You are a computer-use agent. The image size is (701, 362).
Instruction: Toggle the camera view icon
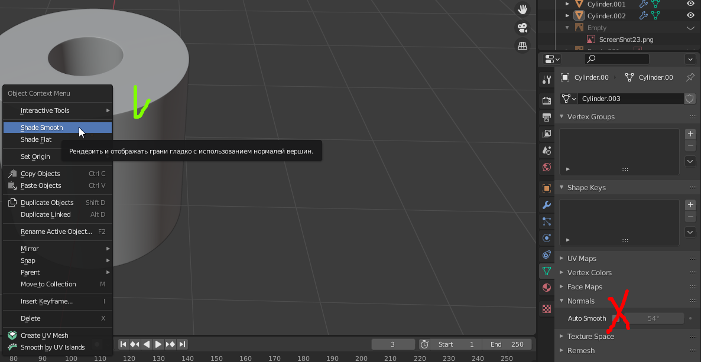[x=522, y=28]
